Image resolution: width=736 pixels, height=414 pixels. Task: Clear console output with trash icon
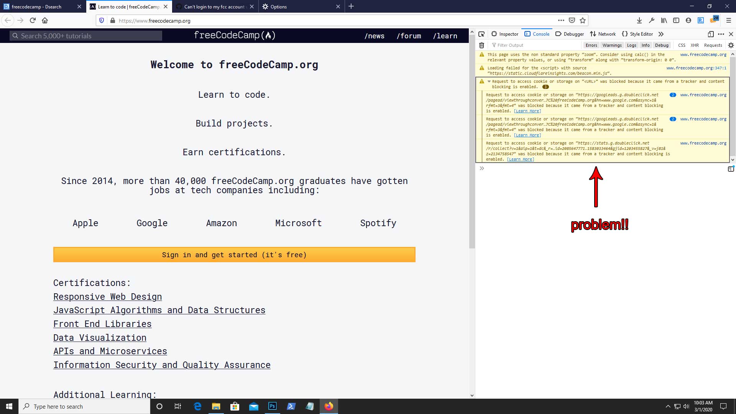(481, 45)
